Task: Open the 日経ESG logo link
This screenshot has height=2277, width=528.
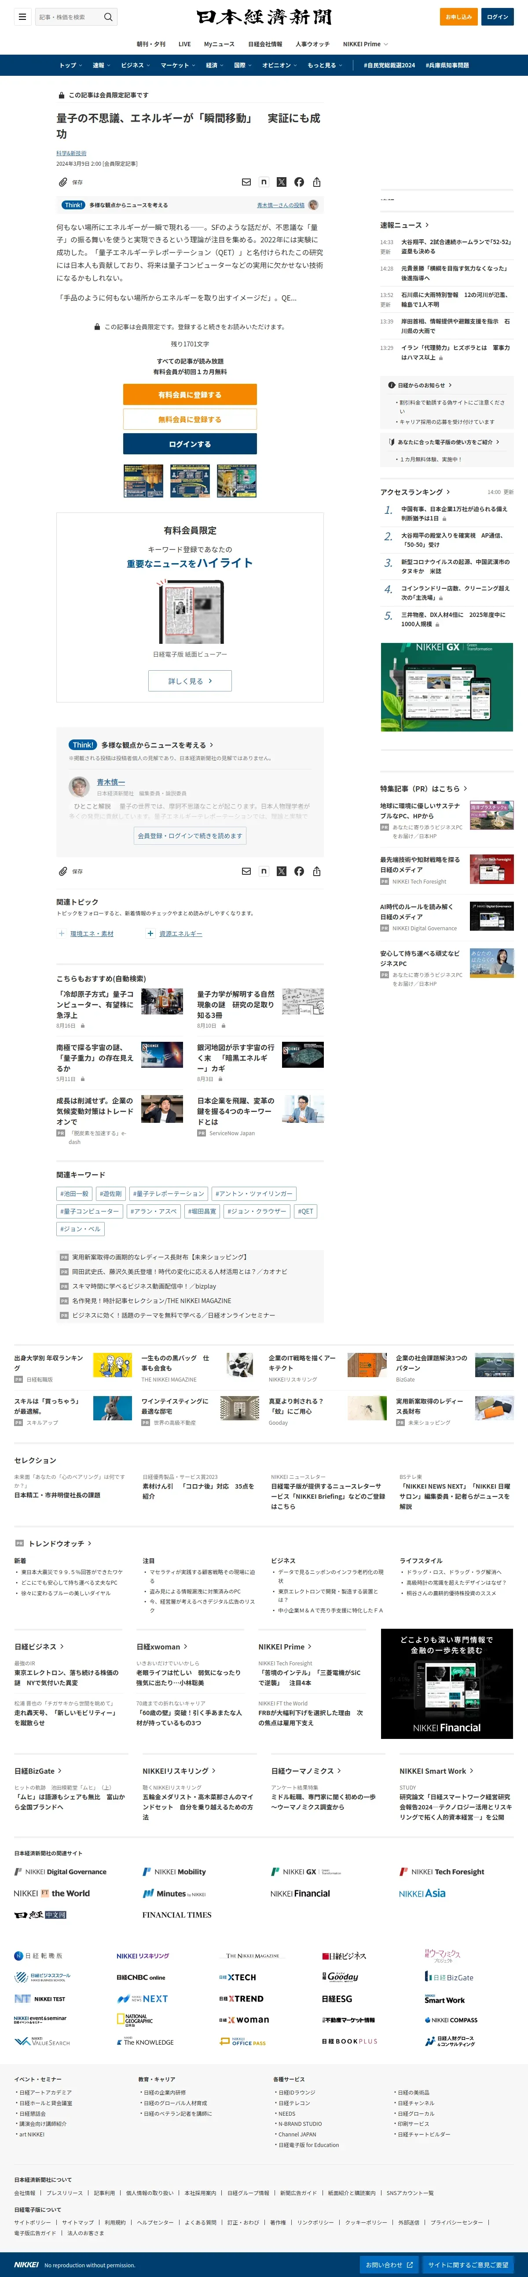Action: pyautogui.click(x=337, y=1998)
